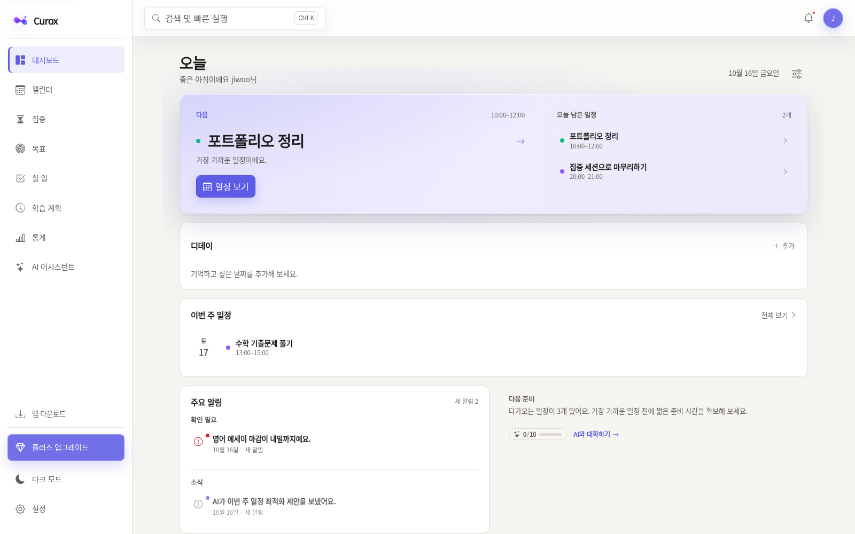Select 할 일 in the sidebar
This screenshot has height=534, width=855.
coord(66,178)
